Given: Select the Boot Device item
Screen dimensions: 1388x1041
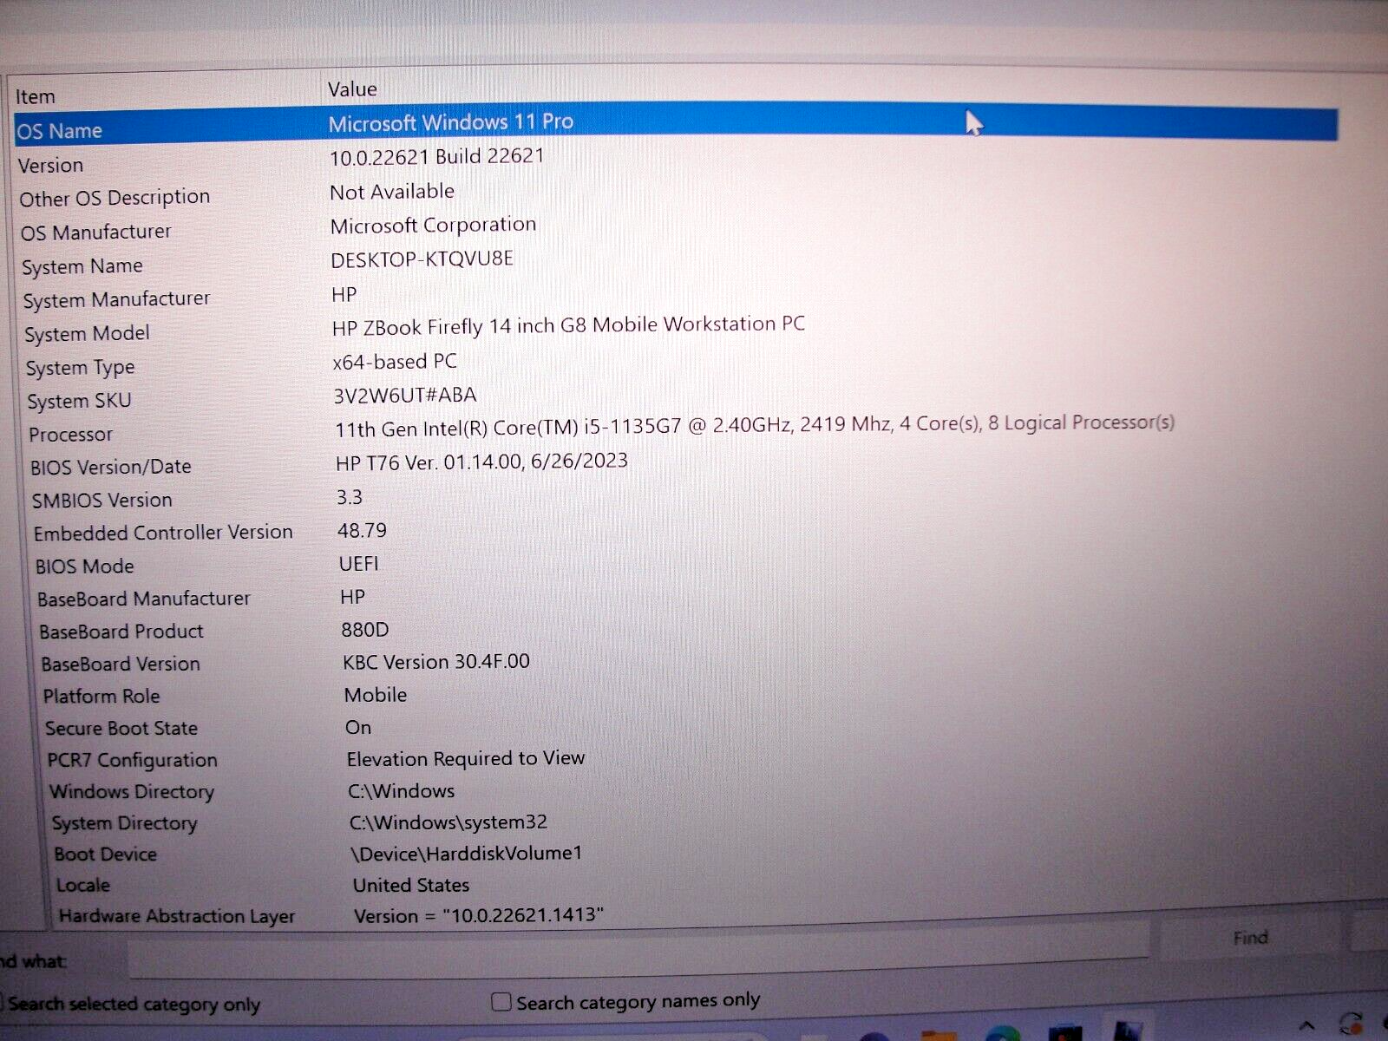Looking at the screenshot, I should pyautogui.click(x=105, y=854).
